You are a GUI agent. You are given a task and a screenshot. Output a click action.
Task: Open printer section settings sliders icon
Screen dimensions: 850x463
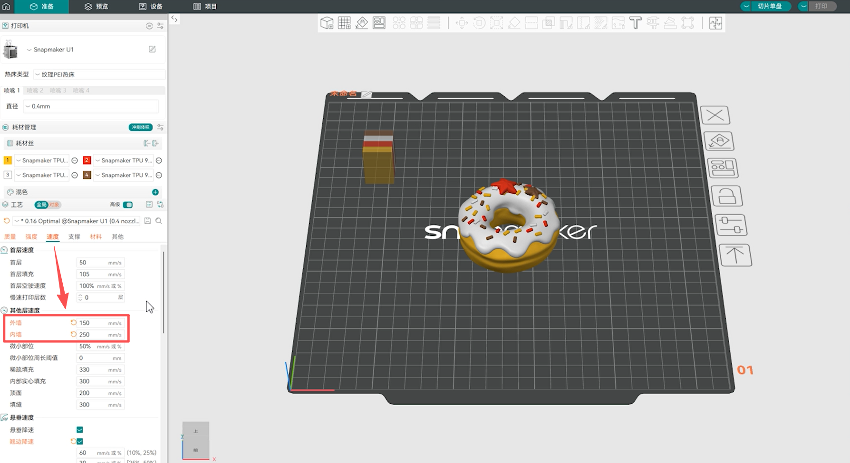[x=160, y=26]
